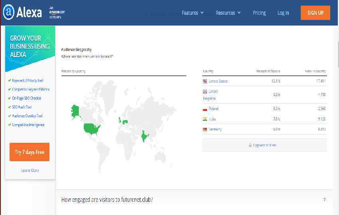Viewport: 339px width, 215px height.
Task: Click the United Kingdom flag icon
Action: 205,91
